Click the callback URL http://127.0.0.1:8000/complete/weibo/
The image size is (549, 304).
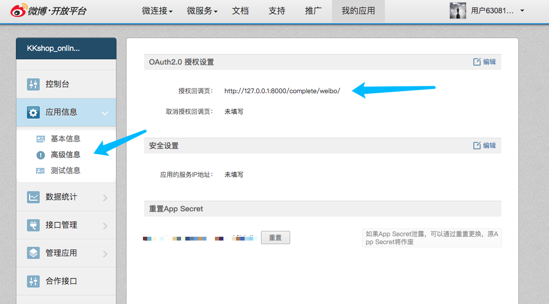282,91
